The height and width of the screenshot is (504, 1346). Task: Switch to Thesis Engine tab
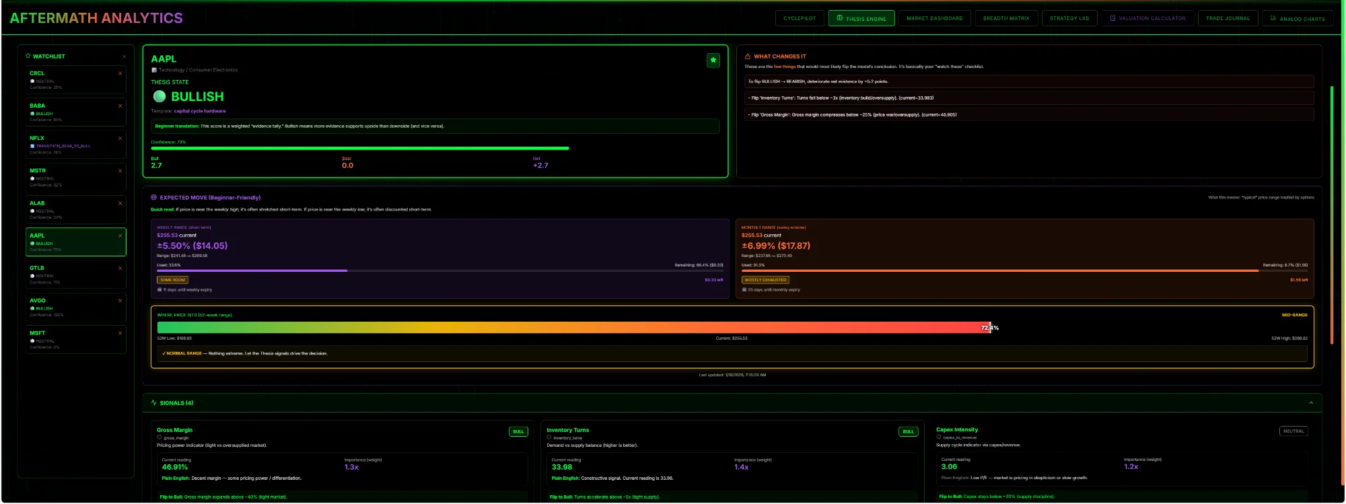[x=861, y=18]
